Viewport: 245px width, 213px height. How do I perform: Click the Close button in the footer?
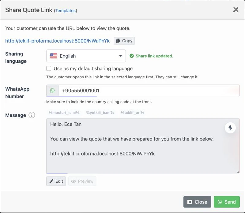click(x=197, y=202)
